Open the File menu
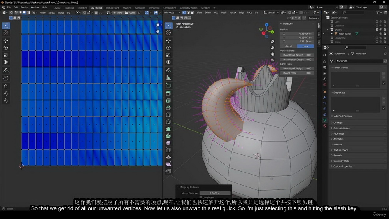Screen dimensions: 389x219 (x=9, y=7)
